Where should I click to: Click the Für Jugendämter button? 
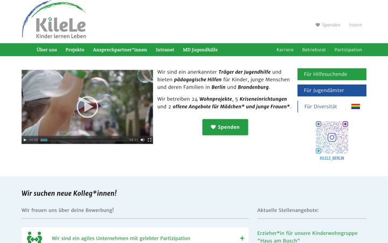(x=332, y=90)
